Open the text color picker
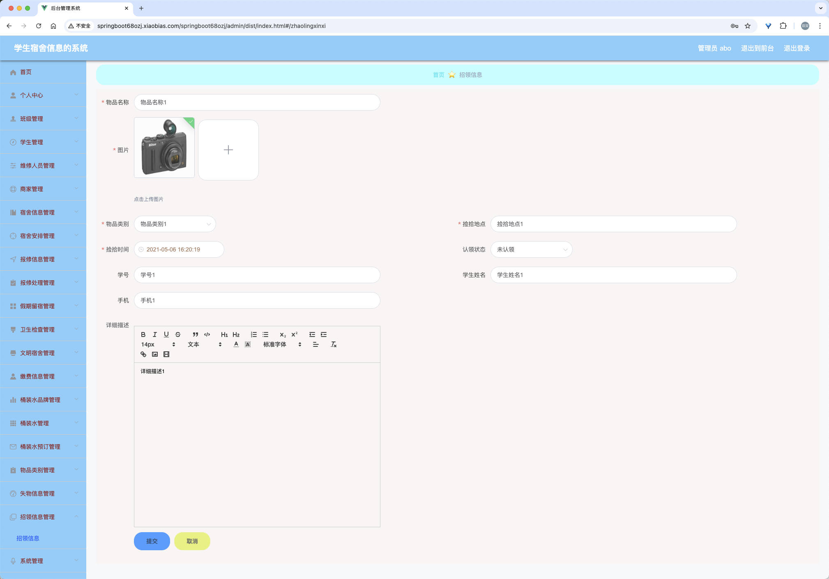 click(x=236, y=344)
